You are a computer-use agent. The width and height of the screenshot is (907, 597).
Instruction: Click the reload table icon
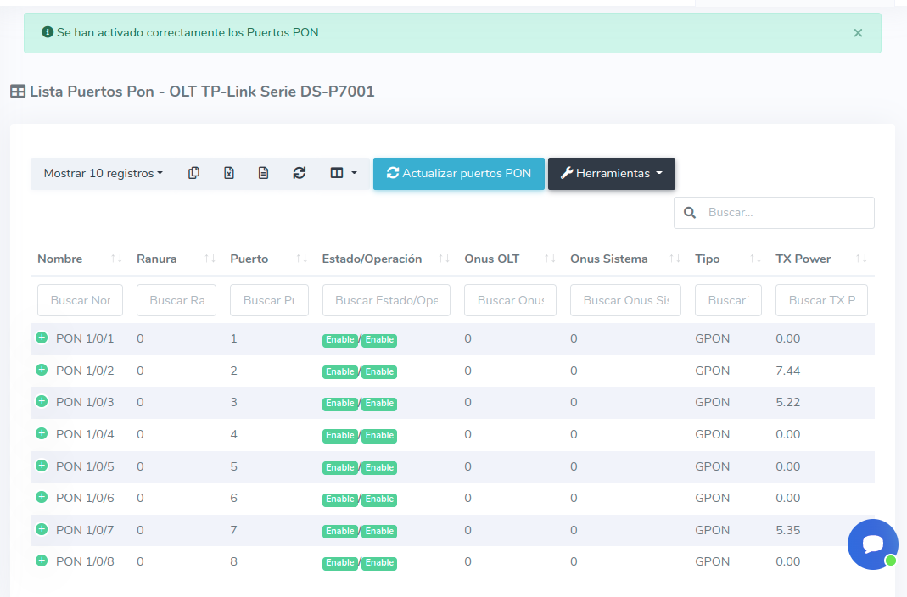(299, 173)
